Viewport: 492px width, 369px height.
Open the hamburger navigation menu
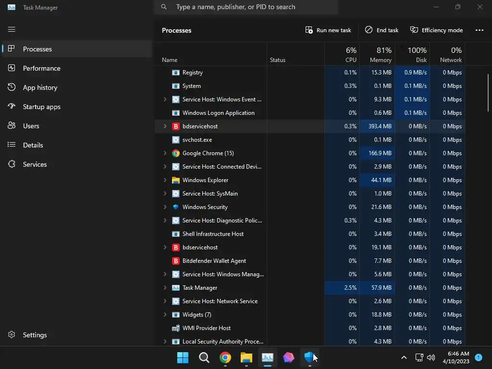12,29
